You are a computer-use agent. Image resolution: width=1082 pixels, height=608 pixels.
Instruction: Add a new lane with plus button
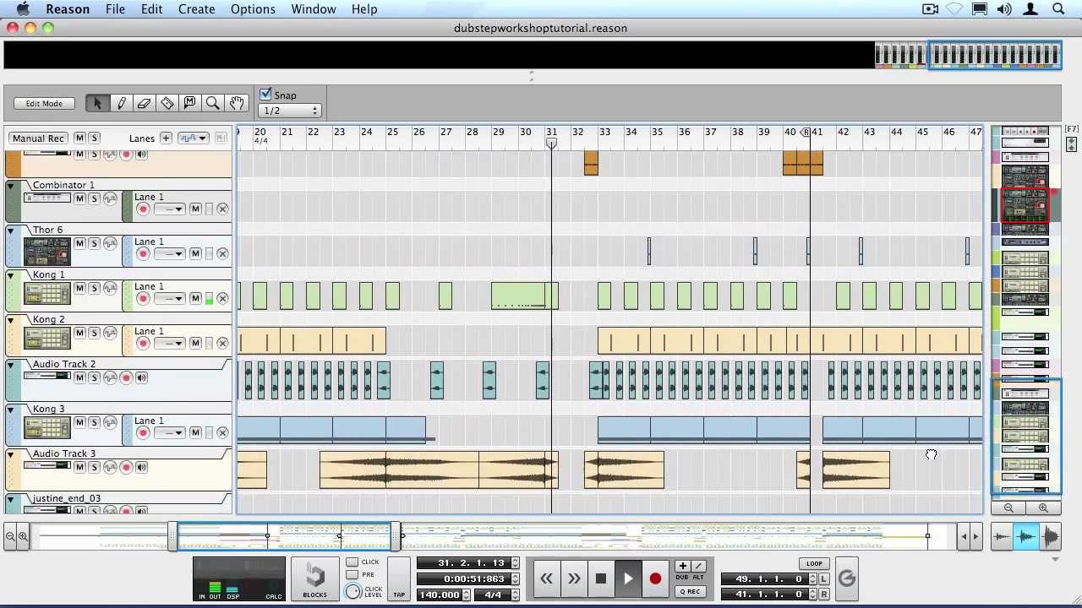click(166, 138)
